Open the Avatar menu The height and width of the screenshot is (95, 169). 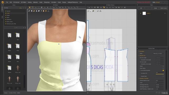point(41,2)
